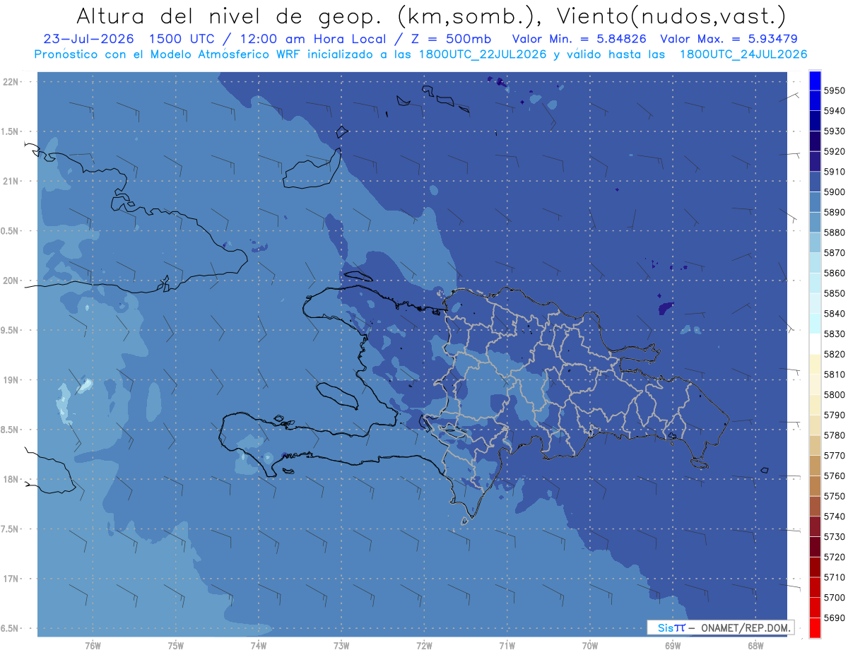Click the '5950' colorbar value
The height and width of the screenshot is (655, 848).
pos(834,91)
